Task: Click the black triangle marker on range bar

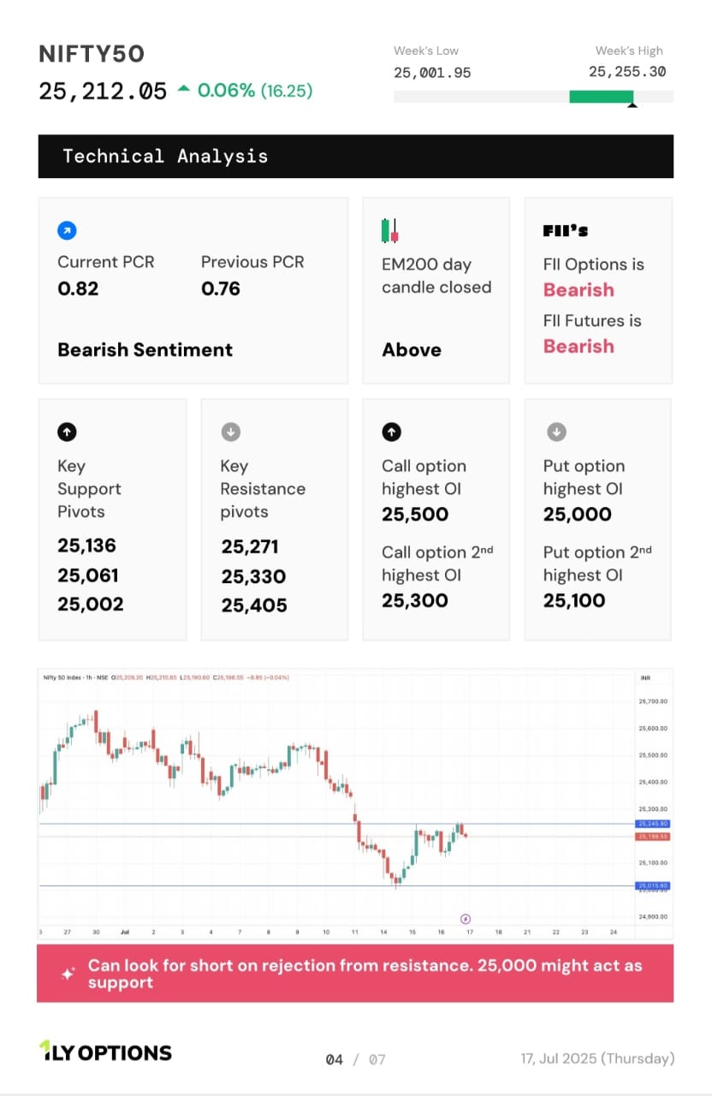Action: 632,105
